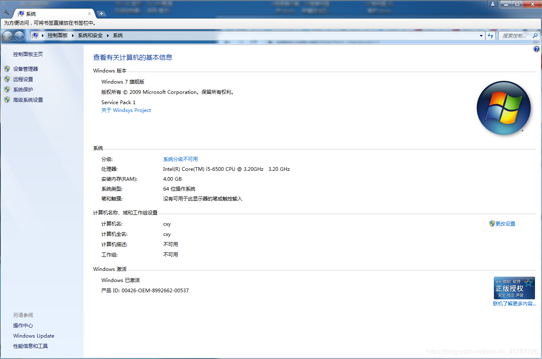The width and height of the screenshot is (542, 359).
Task: Click Service Pack 1 text
Action: (x=118, y=103)
